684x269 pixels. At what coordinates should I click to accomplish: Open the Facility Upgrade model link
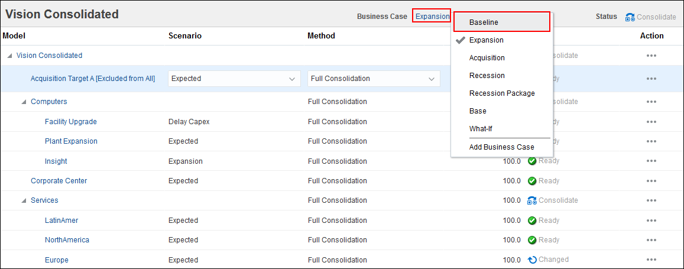click(70, 122)
